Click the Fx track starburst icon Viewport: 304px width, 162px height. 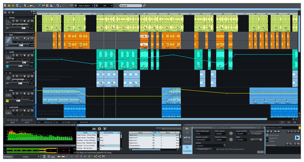point(8,78)
